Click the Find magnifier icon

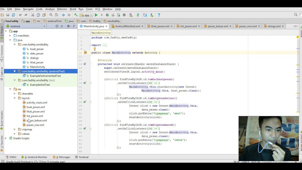coord(51,15)
